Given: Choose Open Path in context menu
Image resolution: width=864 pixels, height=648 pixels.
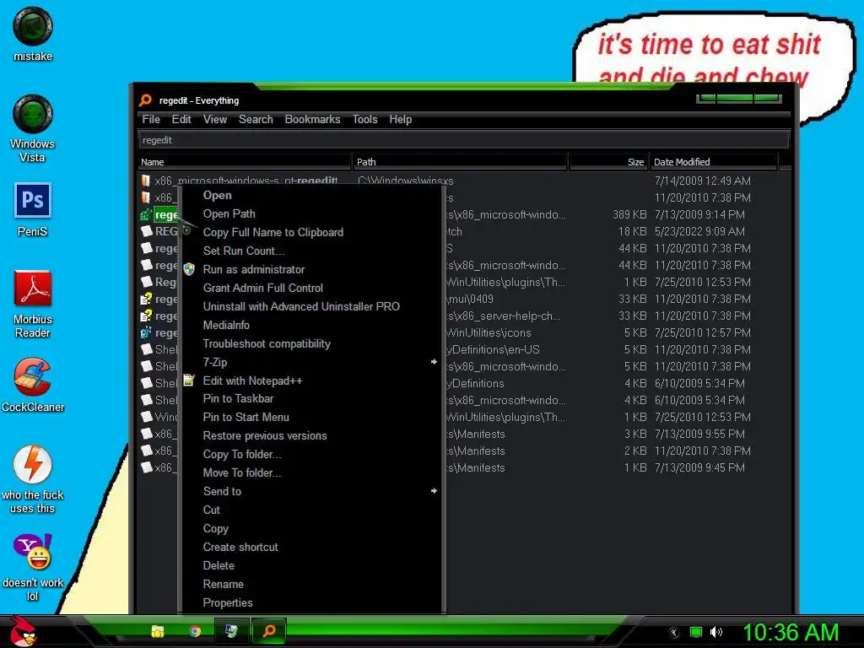Looking at the screenshot, I should (x=229, y=213).
